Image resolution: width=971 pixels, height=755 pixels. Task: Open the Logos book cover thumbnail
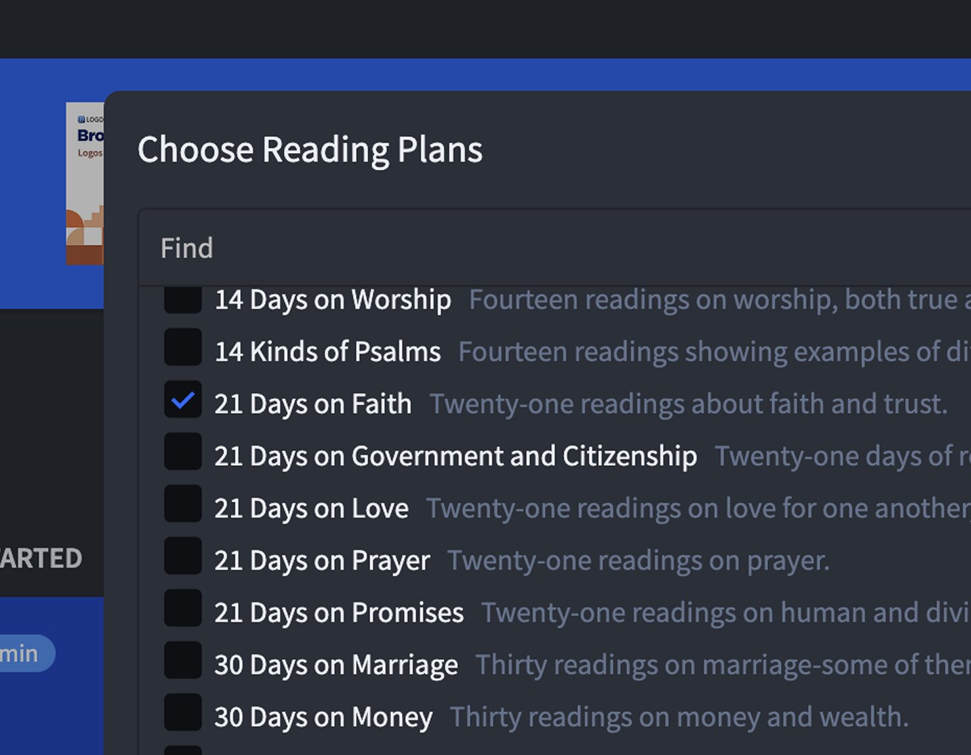pos(85,182)
